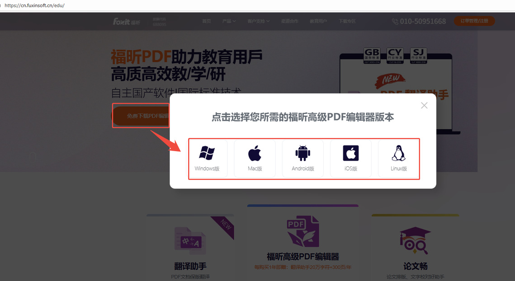The width and height of the screenshot is (515, 281).
Task: Expand the 产品 dropdown menu
Action: tap(227, 21)
